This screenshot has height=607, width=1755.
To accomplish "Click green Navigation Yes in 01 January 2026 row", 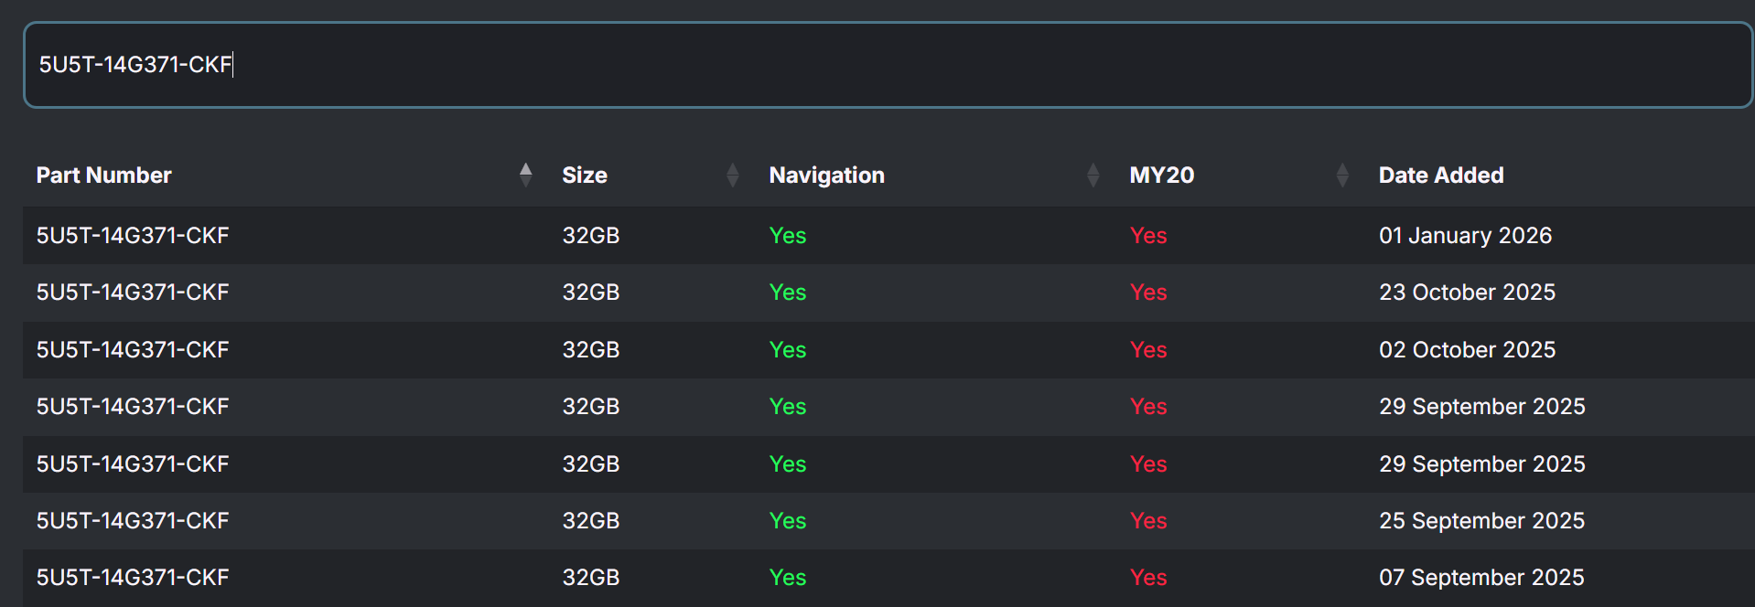I will pyautogui.click(x=787, y=235).
